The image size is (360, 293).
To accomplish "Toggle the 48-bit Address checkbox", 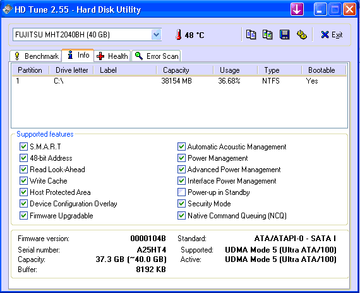I will pos(23,158).
